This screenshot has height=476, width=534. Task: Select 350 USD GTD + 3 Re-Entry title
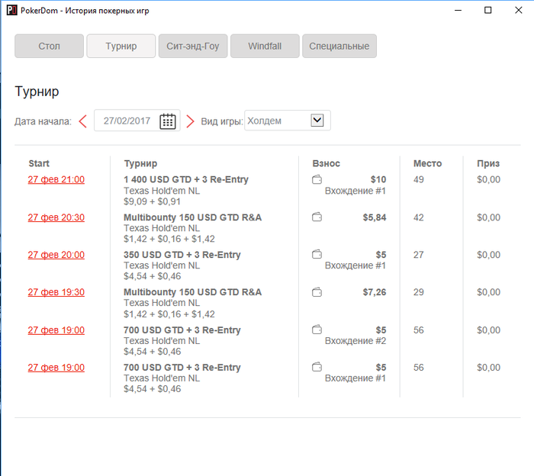182,255
